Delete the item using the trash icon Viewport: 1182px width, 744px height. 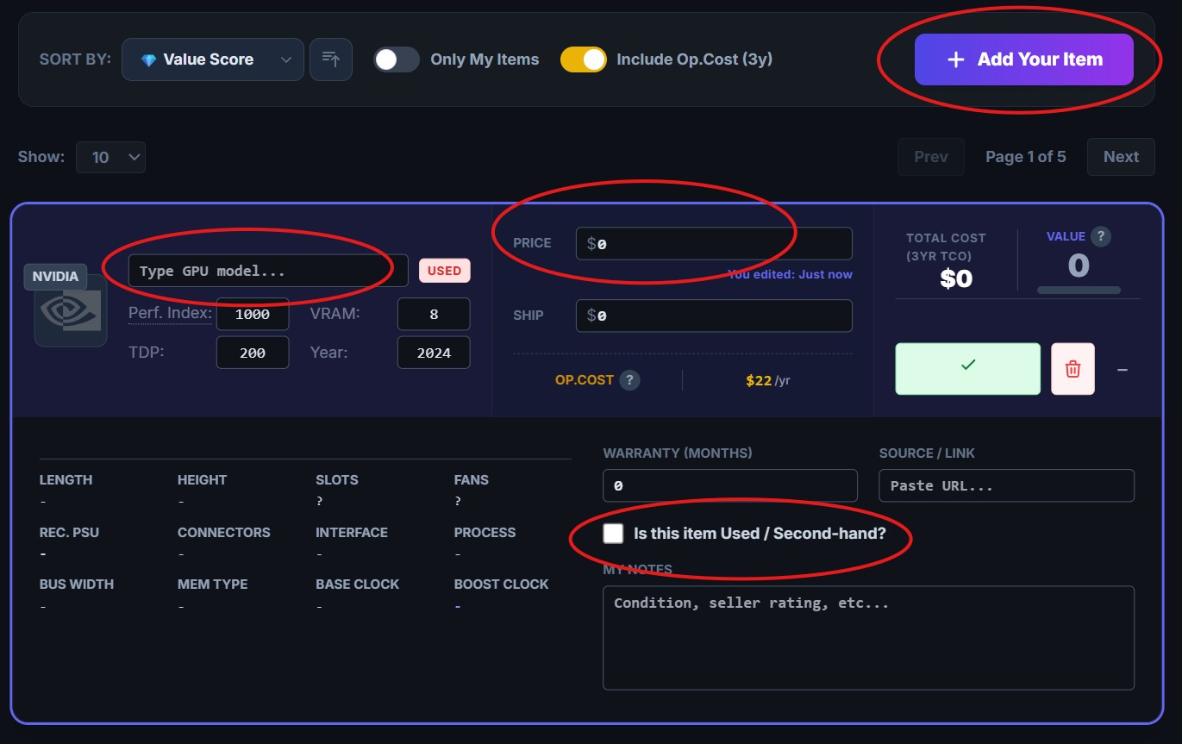pos(1072,368)
